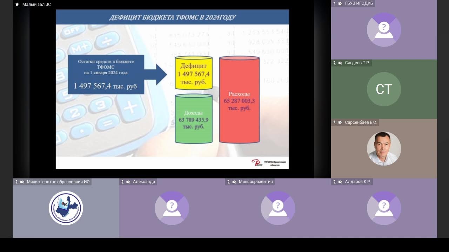Viewport: 449px width, 252px height.
Task: Select Александр placeholder avatar
Action: [172, 208]
